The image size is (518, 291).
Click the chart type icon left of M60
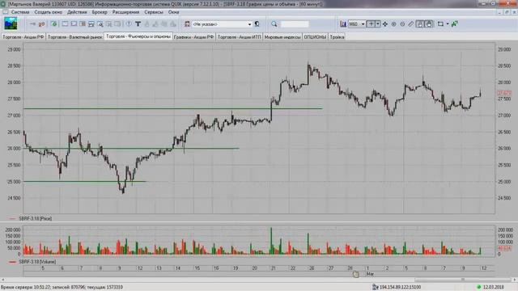343,24
